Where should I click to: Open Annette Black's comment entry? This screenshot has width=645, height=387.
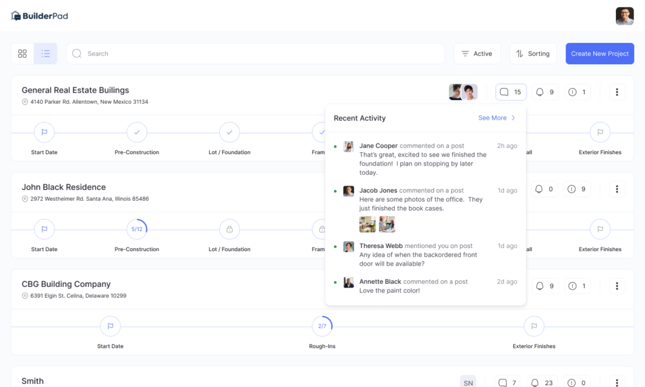tap(425, 286)
